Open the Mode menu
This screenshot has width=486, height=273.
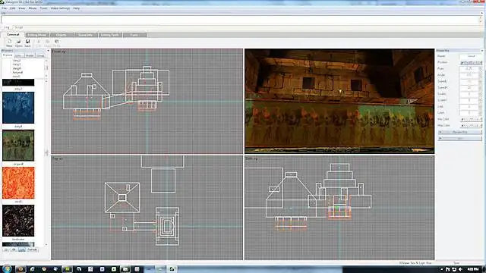coord(32,8)
